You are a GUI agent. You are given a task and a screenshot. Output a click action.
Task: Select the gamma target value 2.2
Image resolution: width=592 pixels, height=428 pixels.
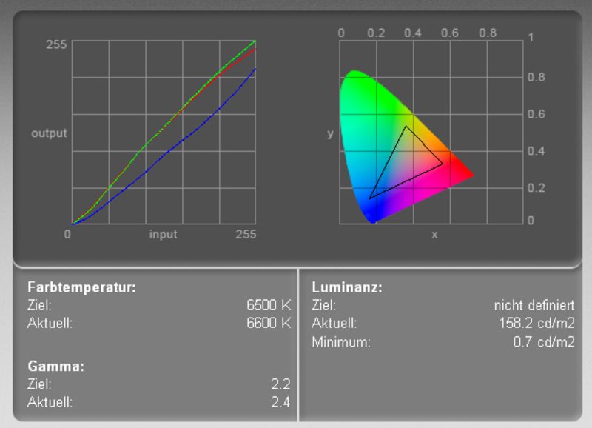point(280,384)
